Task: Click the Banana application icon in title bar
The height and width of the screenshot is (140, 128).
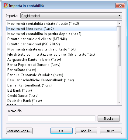Action: click(5, 5)
